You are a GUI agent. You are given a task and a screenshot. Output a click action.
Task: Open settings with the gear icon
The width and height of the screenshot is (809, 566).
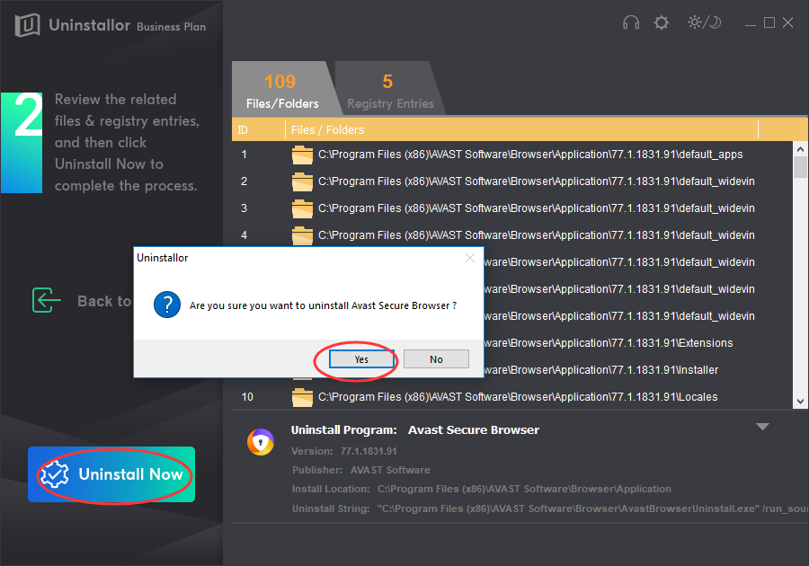[x=662, y=22]
